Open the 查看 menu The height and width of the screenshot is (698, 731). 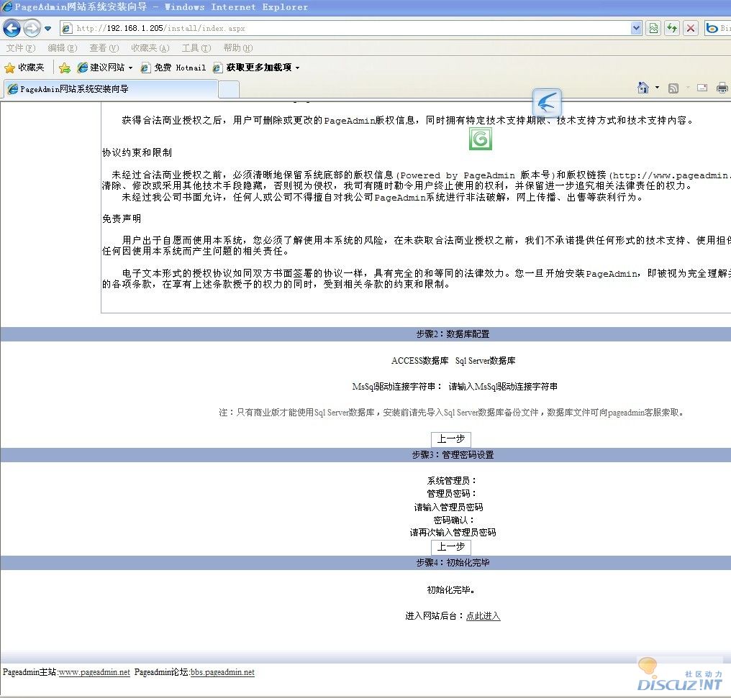(x=104, y=48)
